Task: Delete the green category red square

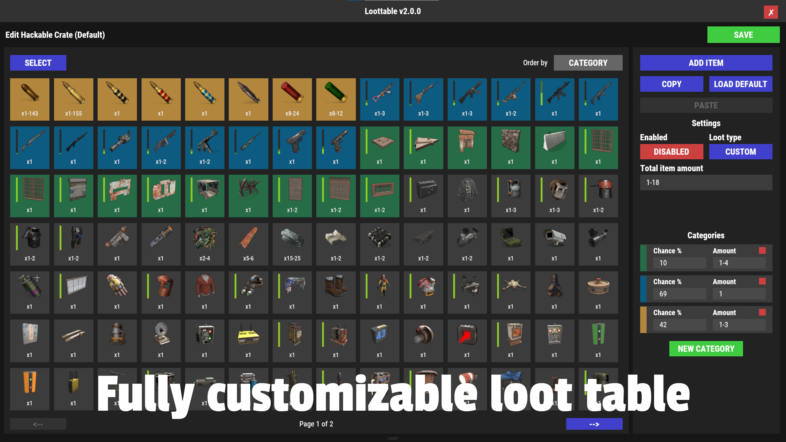Action: (x=762, y=251)
